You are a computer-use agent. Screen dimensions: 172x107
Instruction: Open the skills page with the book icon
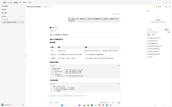4,9
